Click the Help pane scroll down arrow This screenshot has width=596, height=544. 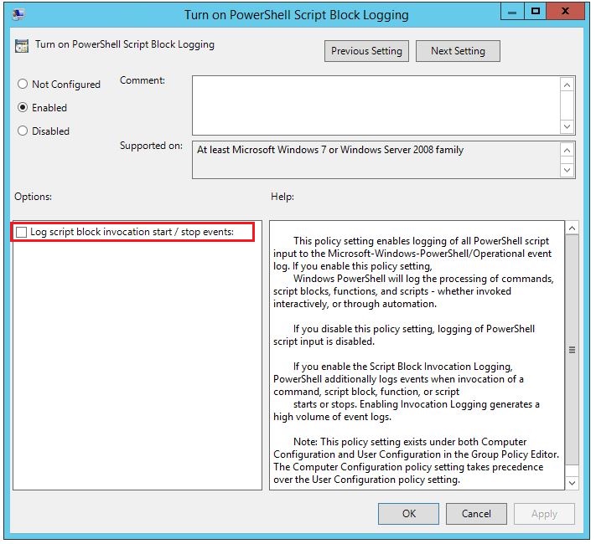pyautogui.click(x=572, y=483)
